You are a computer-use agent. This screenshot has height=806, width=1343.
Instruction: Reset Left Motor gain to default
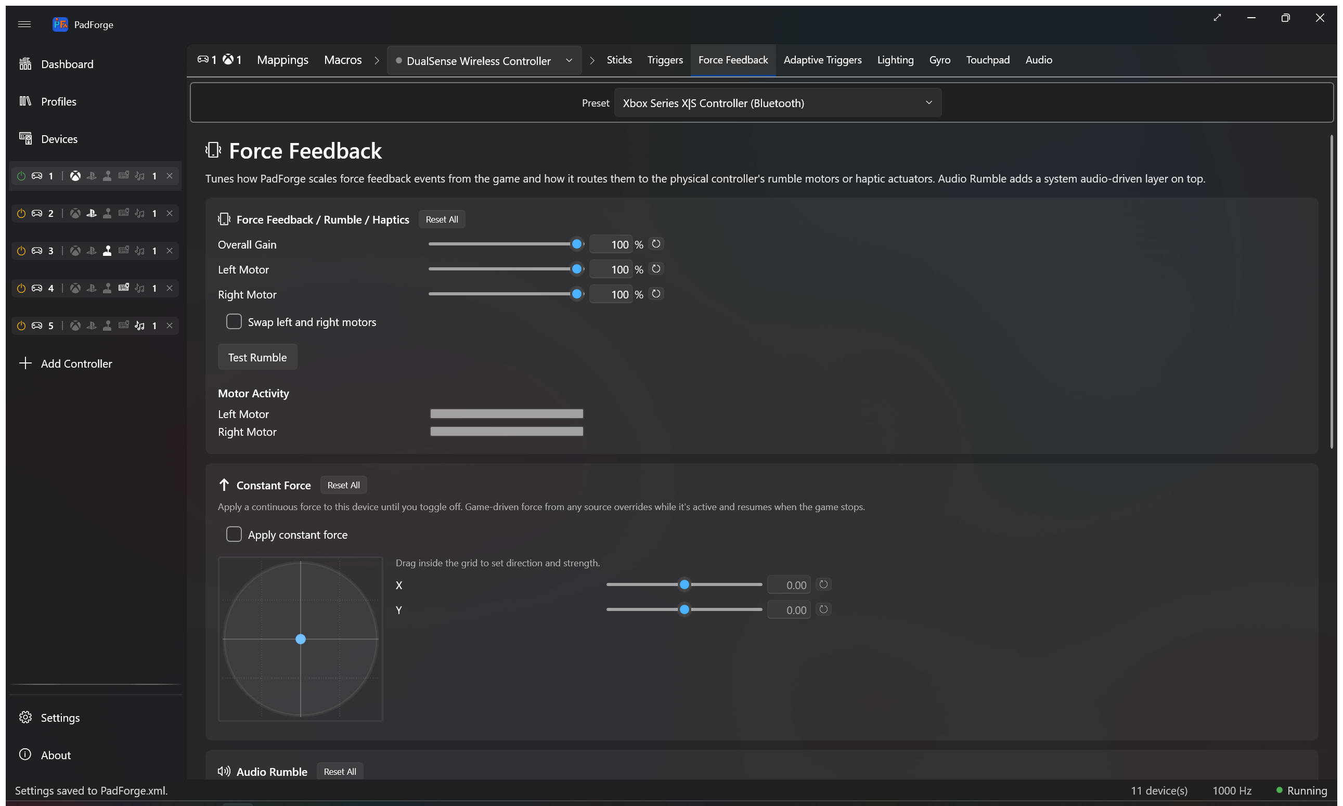[x=656, y=269]
